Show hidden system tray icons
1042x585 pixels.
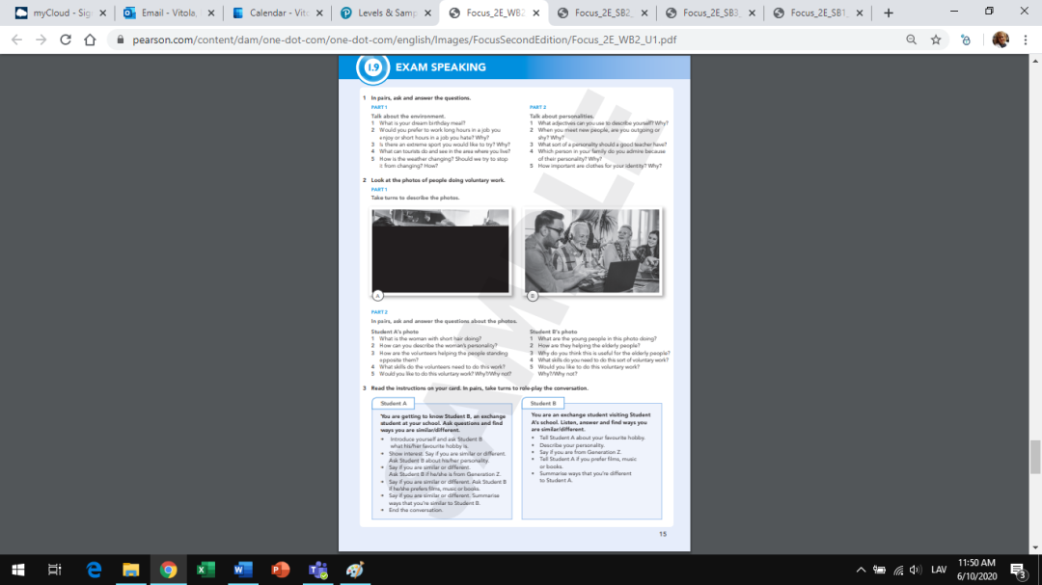click(861, 570)
